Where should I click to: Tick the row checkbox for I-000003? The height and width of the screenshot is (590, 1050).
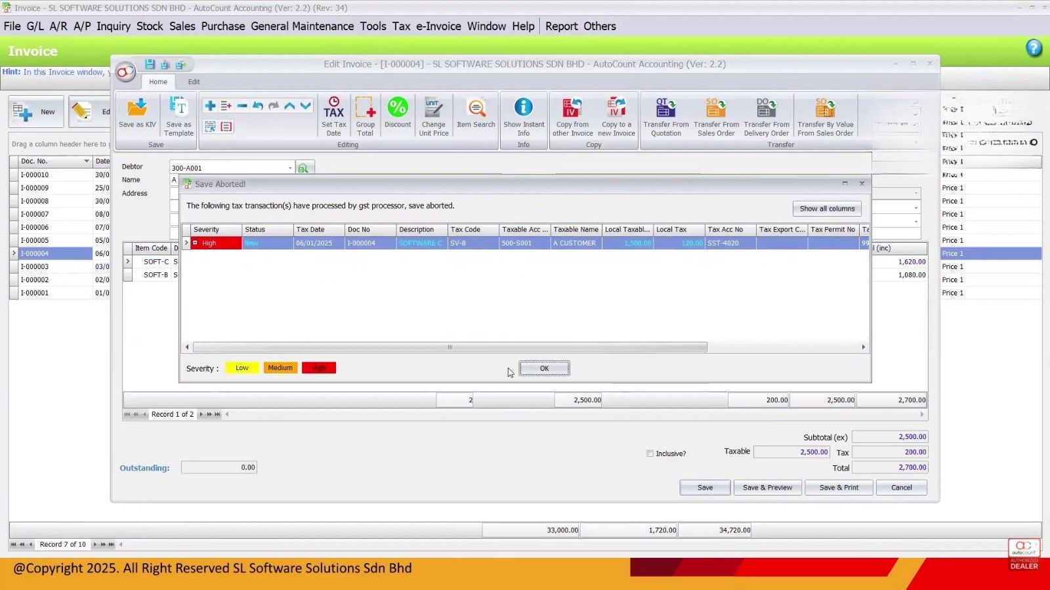coord(14,266)
